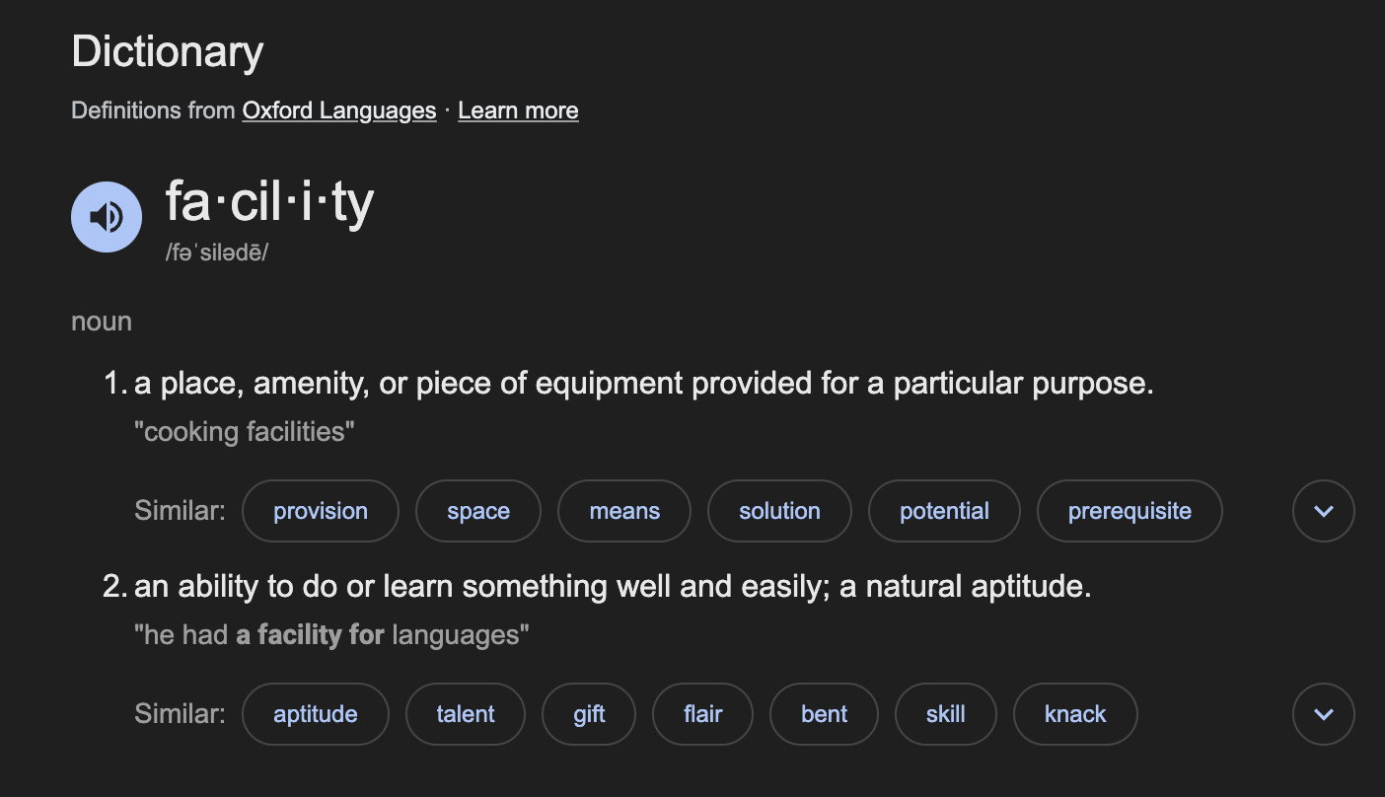Image resolution: width=1385 pixels, height=797 pixels.
Task: Select the 'aptitude' synonym chip
Action: pos(316,714)
